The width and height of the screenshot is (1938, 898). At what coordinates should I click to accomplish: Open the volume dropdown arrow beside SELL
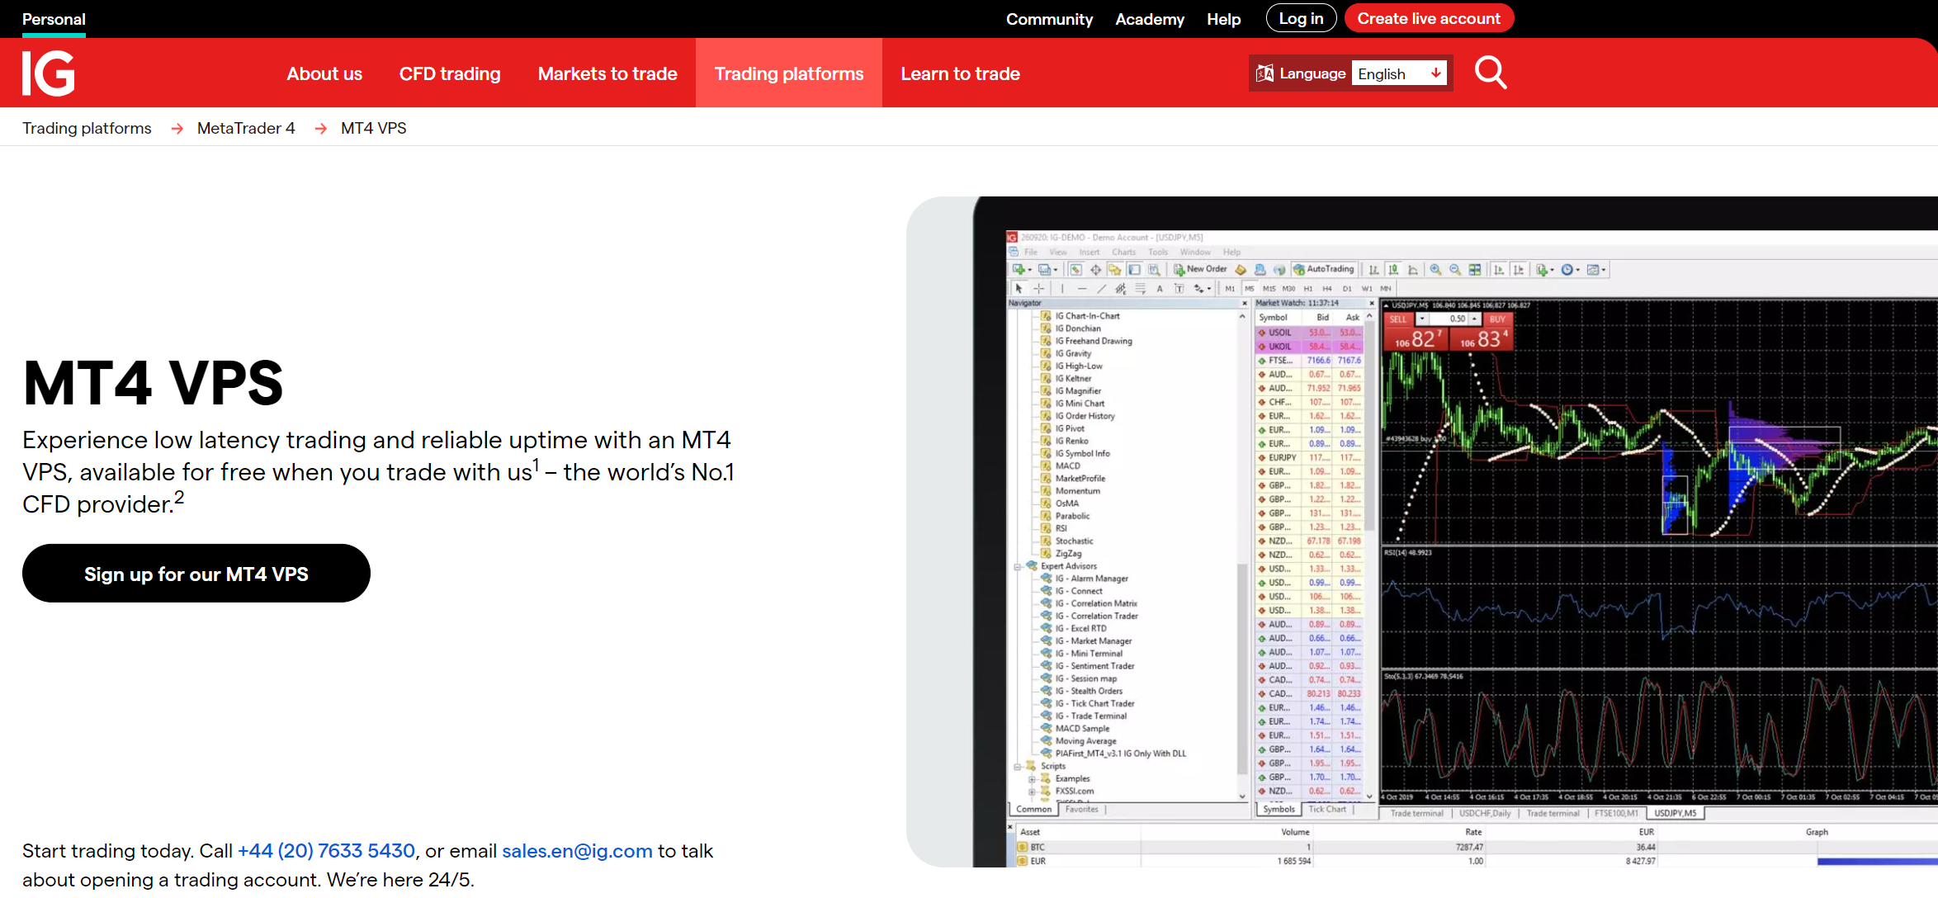pos(1421,319)
